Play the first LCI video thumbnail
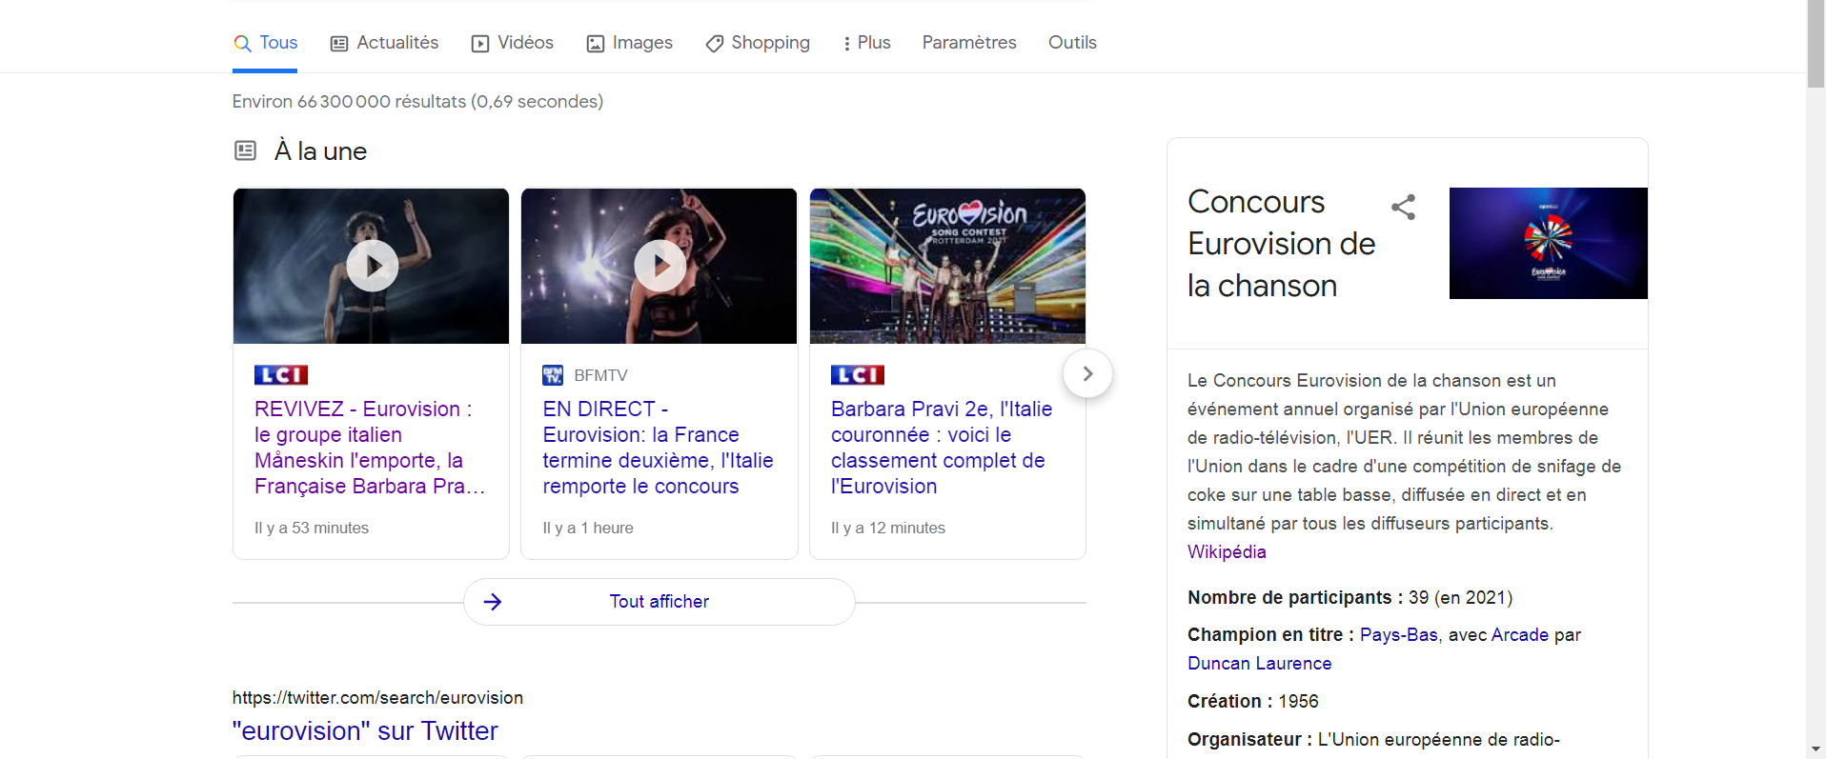This screenshot has height=759, width=1826. click(x=372, y=267)
